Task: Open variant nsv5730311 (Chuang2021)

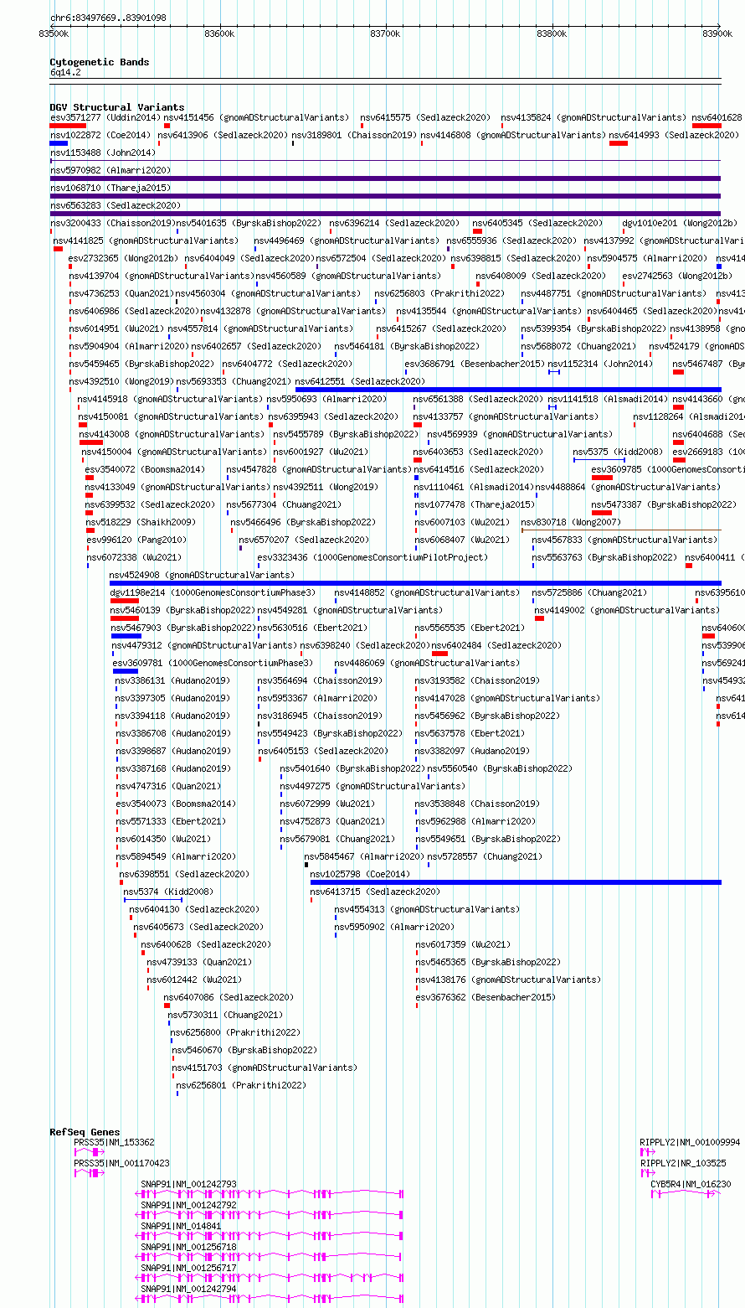Action: [x=225, y=1015]
